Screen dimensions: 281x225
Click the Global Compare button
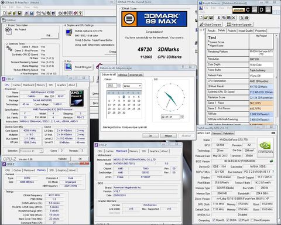pos(211,25)
